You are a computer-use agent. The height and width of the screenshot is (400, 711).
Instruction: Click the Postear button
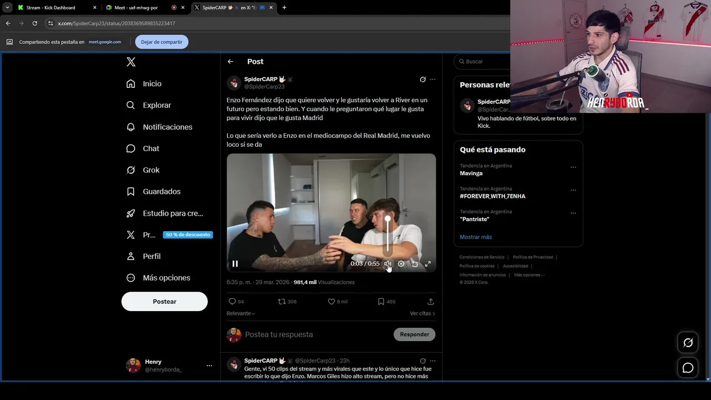point(164,301)
